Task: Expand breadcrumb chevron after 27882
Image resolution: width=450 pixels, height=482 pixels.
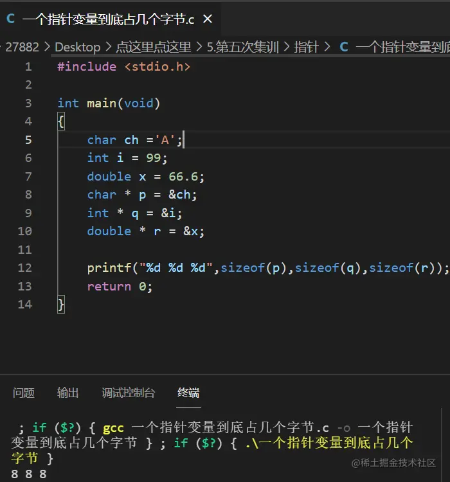Action: coord(47,47)
